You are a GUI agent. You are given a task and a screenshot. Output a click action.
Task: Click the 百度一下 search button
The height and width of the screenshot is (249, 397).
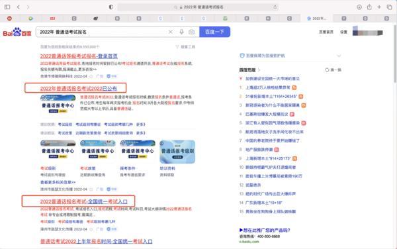pyautogui.click(x=214, y=32)
